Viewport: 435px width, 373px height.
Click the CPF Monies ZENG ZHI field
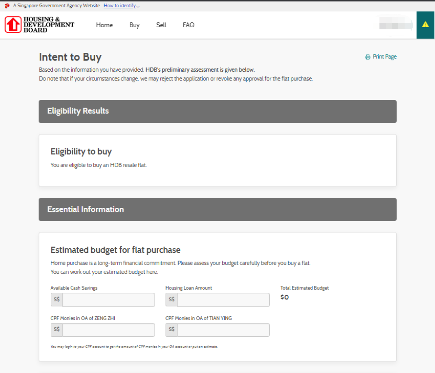click(108, 330)
